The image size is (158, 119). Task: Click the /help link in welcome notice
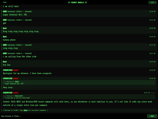coord(25,110)
